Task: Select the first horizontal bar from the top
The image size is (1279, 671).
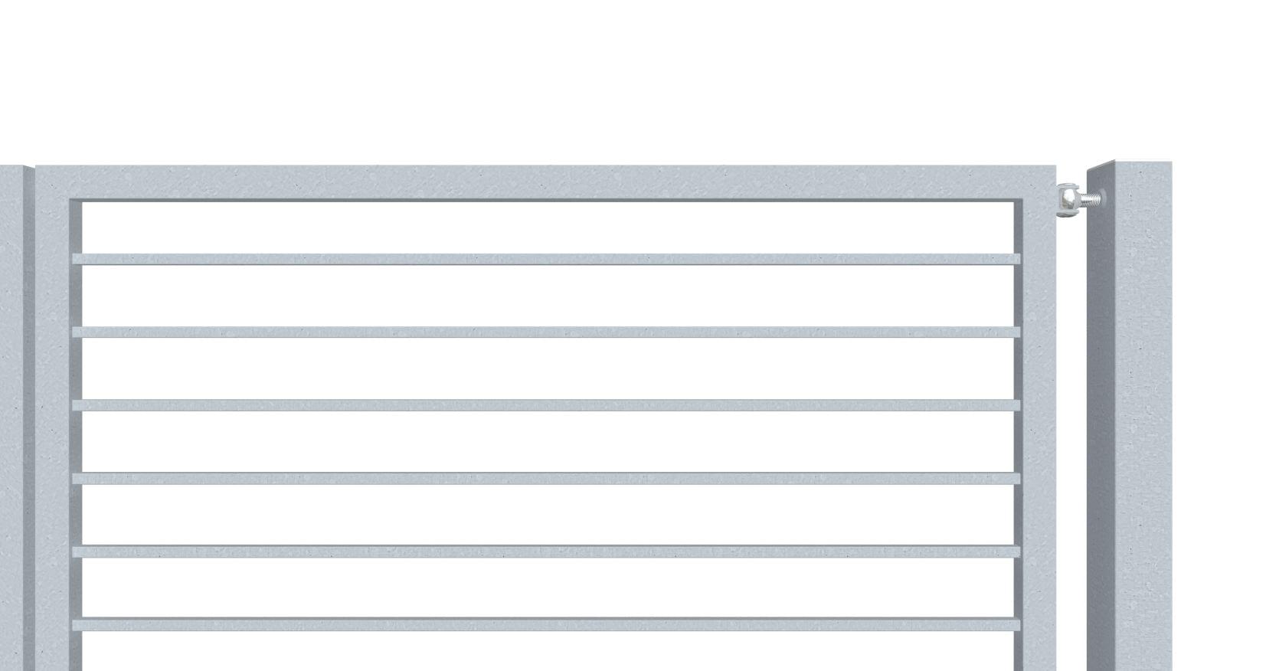Action: tap(545, 259)
